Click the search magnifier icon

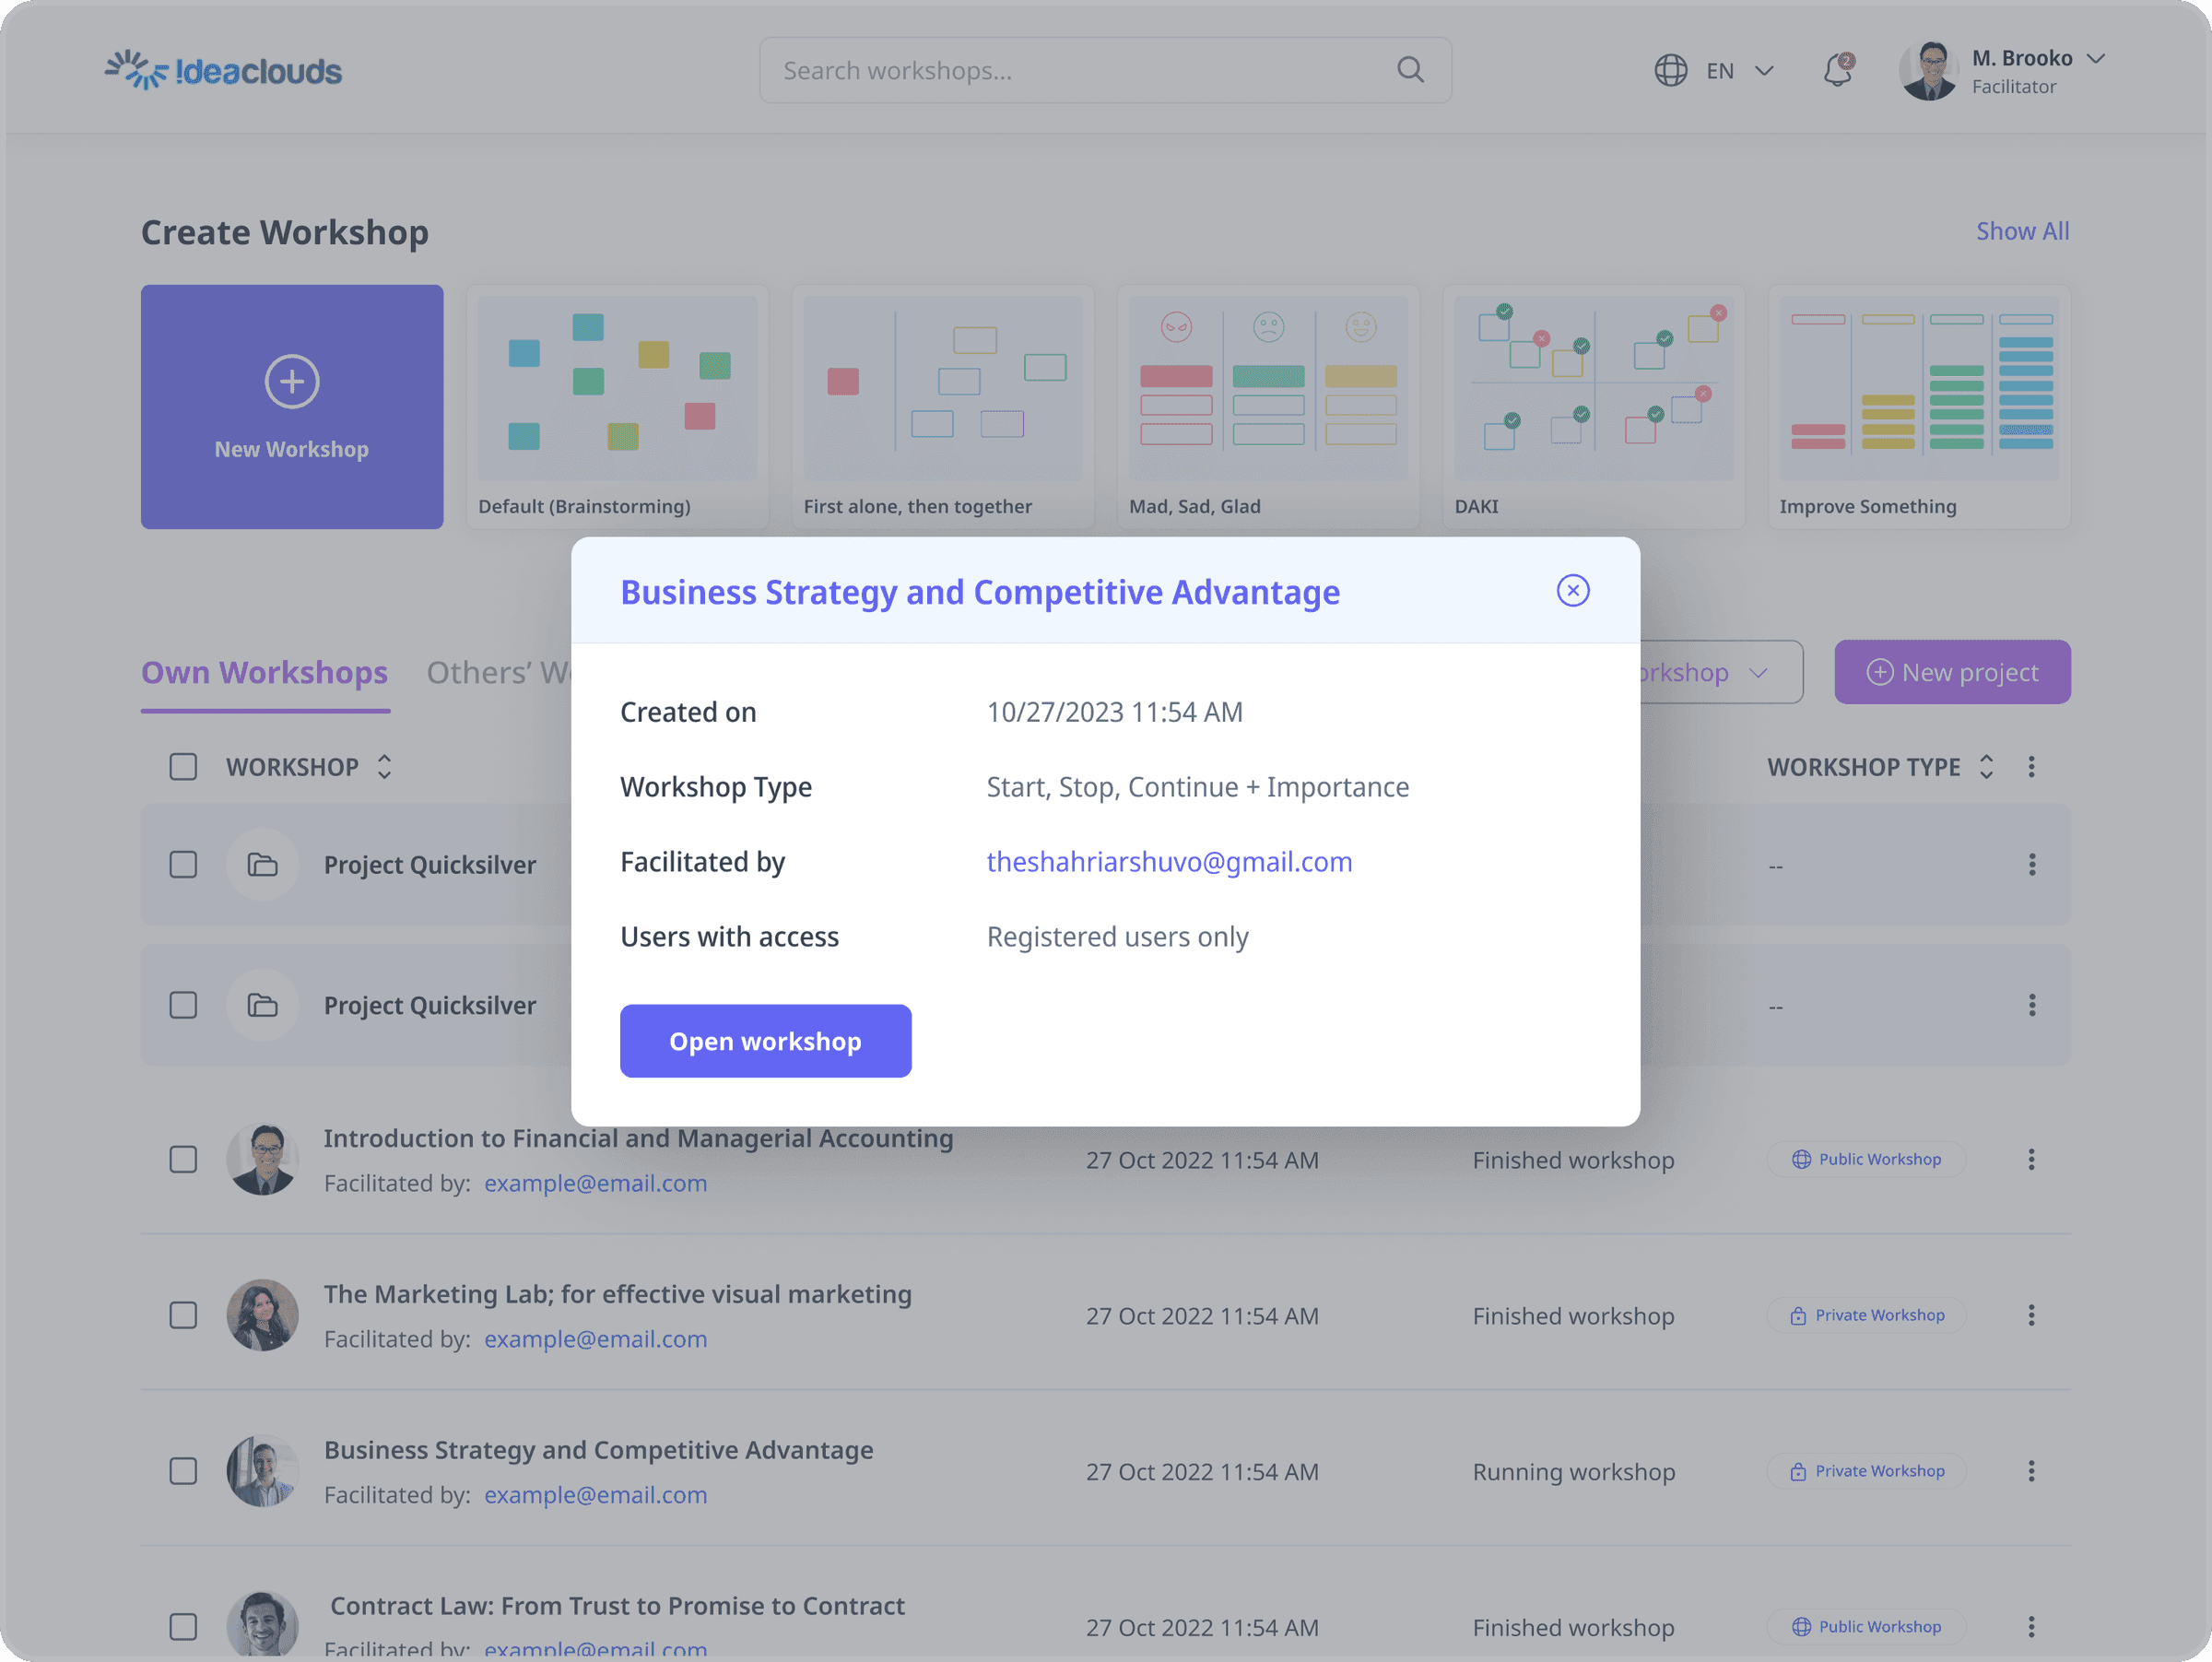coord(1410,70)
